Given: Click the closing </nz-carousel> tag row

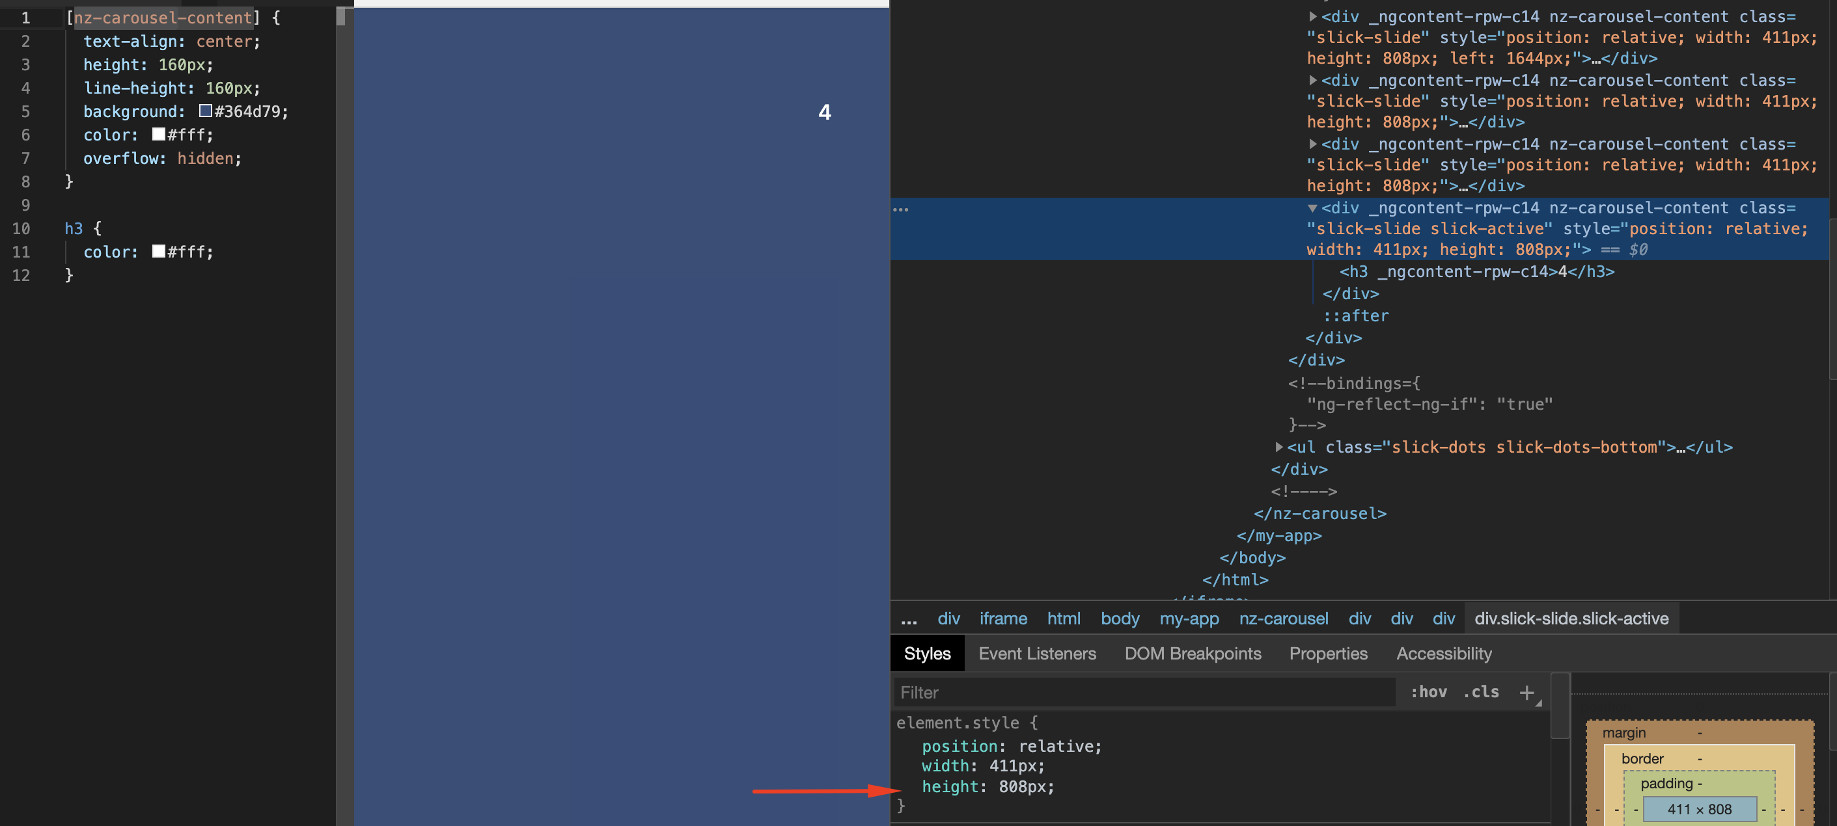Looking at the screenshot, I should coord(1320,513).
